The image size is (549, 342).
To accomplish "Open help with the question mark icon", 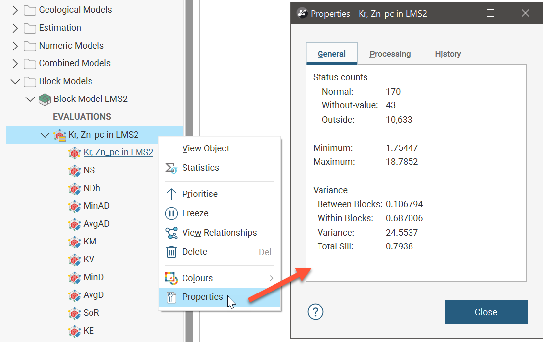I will (316, 312).
